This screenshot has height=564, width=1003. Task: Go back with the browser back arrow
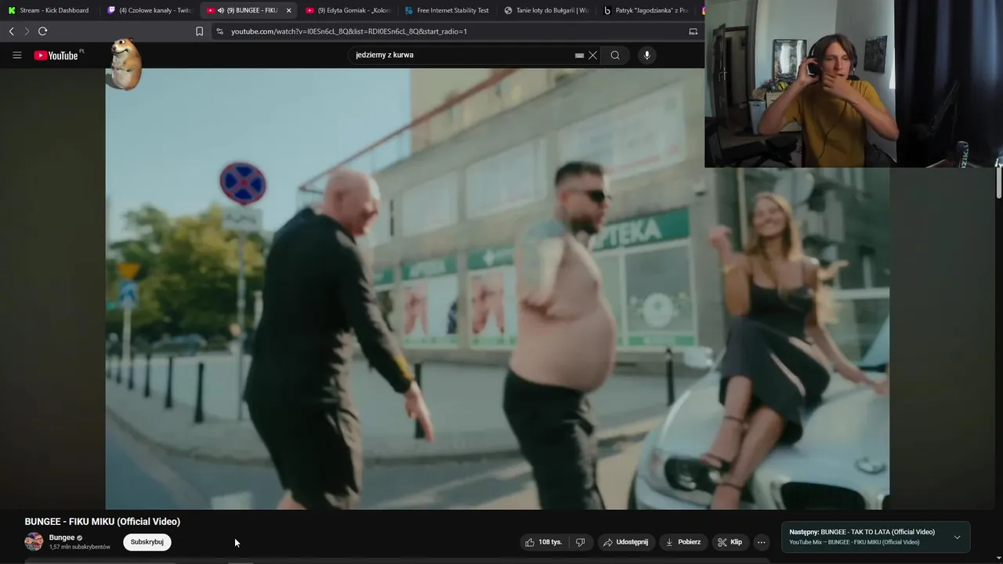tap(11, 31)
